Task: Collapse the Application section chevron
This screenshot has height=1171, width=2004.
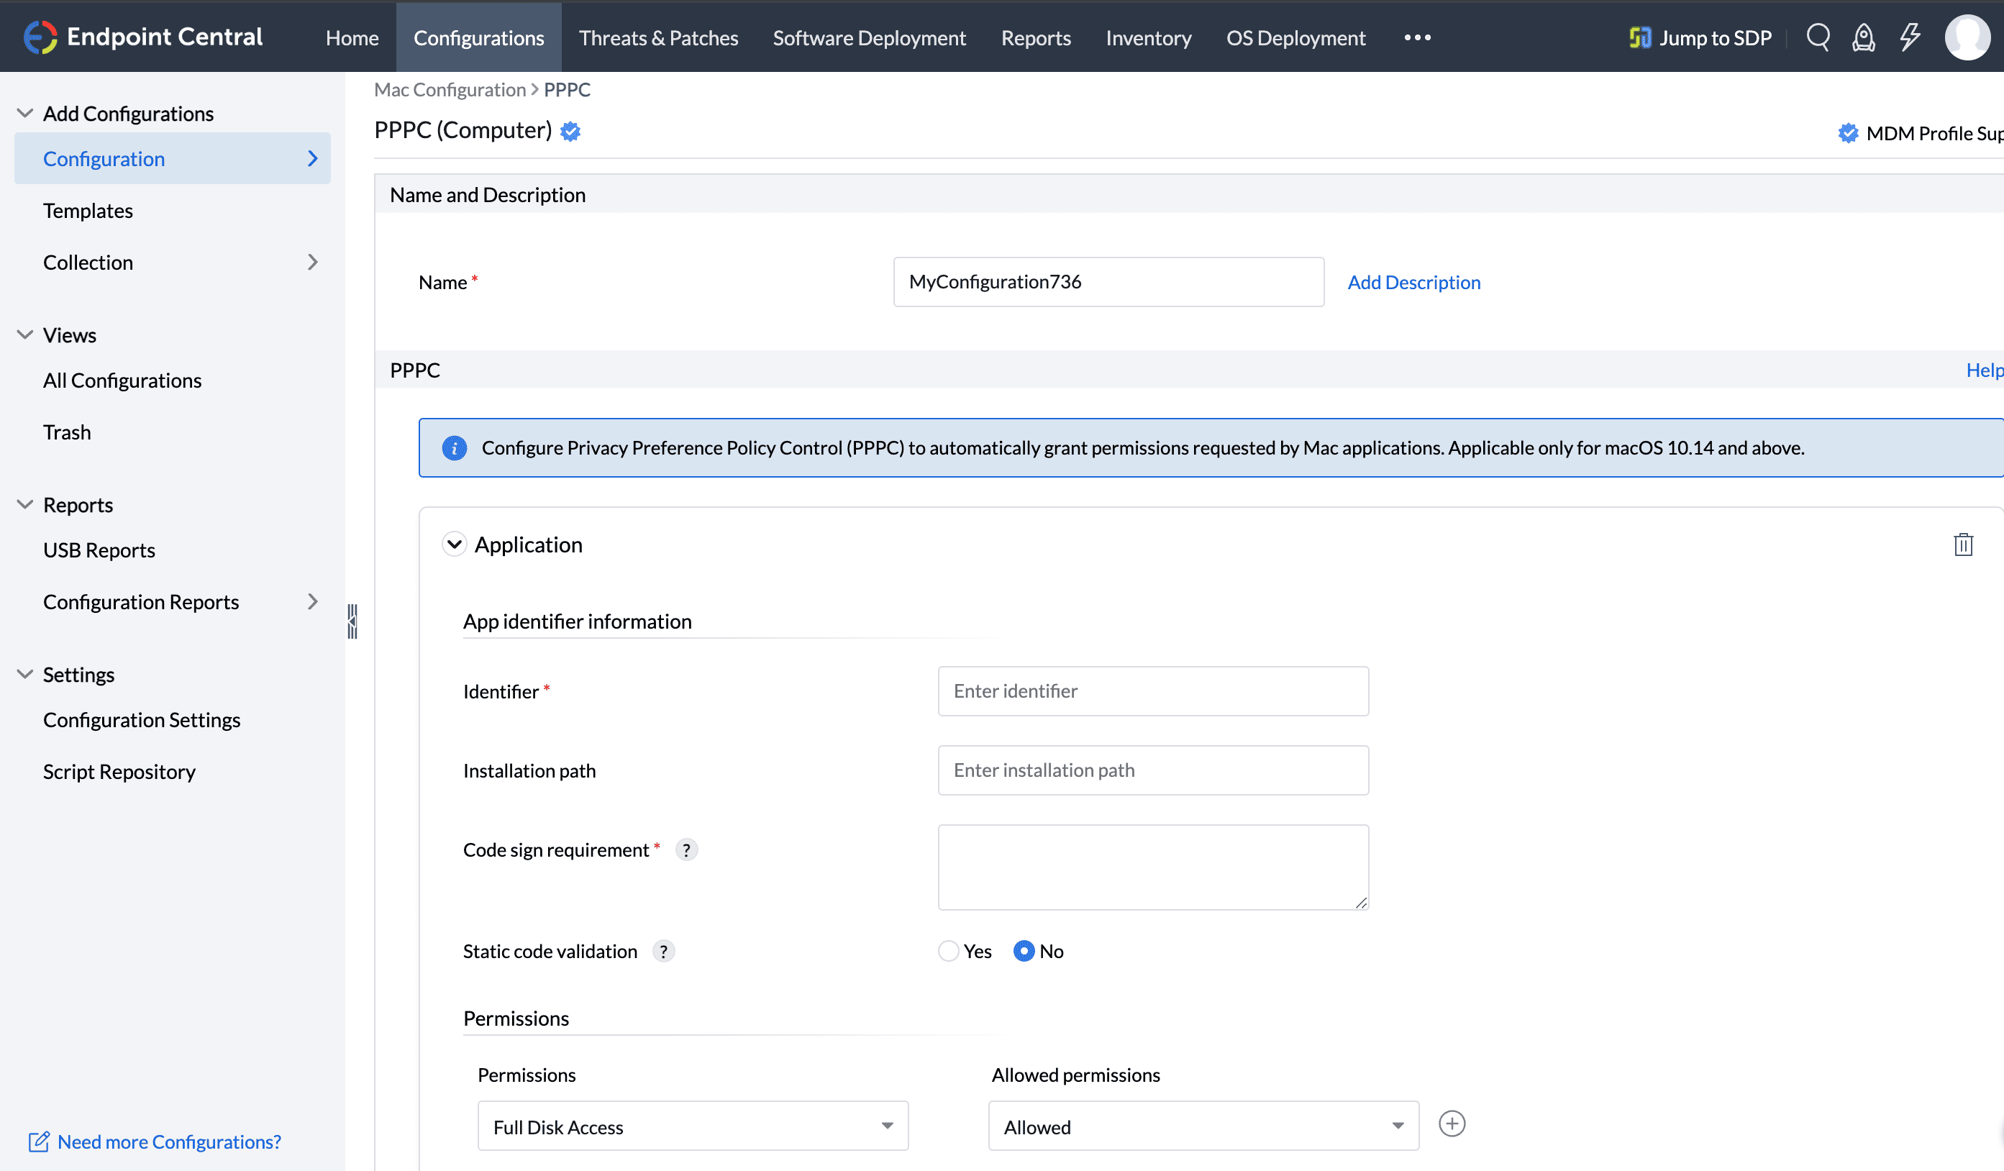Action: point(454,545)
